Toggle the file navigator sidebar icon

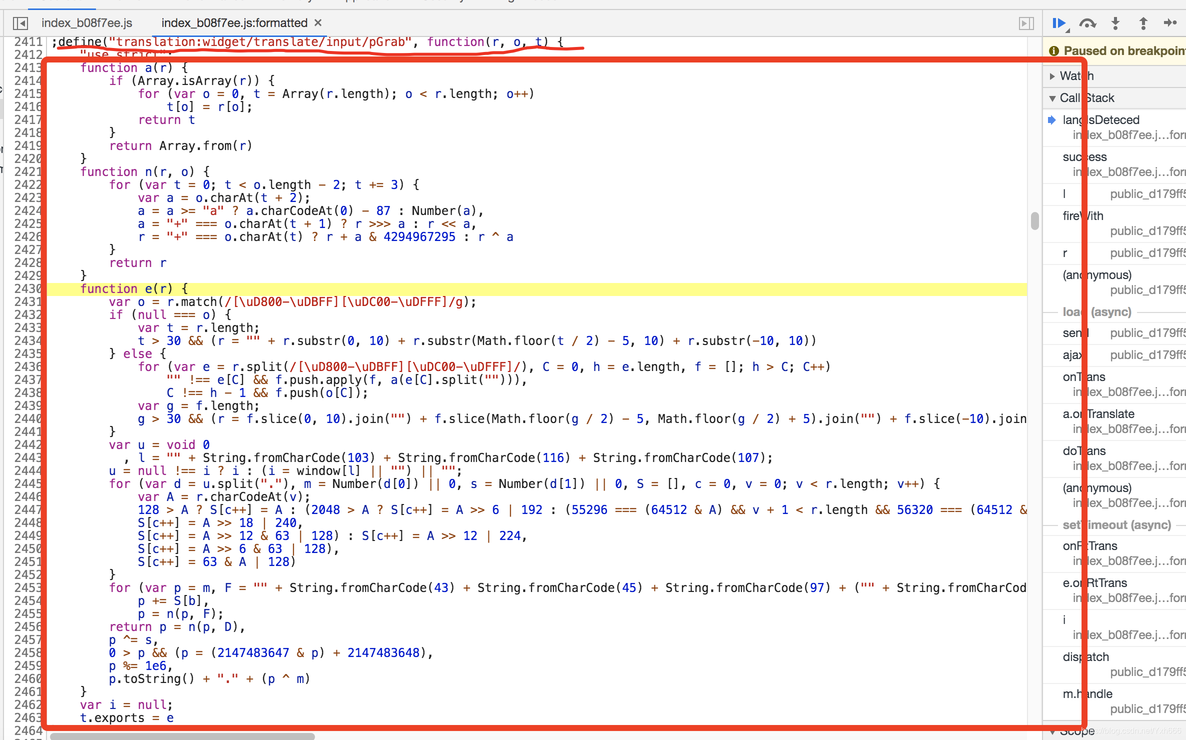point(20,23)
